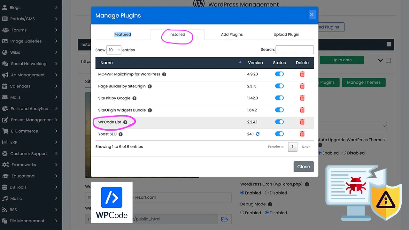
Task: Toggle Page Builder by SiteOrigin status switch
Action: [279, 86]
